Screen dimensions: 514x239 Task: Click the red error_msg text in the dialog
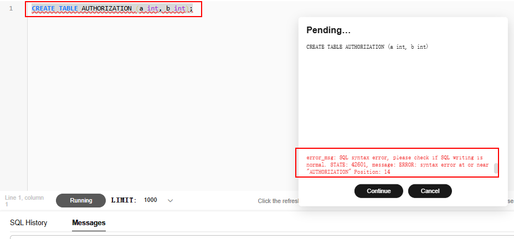(397, 164)
